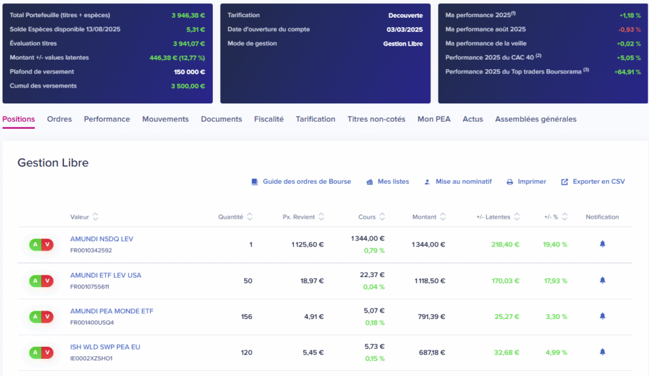Sort positions by Quantité column arrows
This screenshot has width=649, height=376.
250,217
